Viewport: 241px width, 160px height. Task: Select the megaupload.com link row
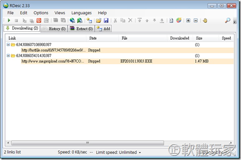click(127, 61)
